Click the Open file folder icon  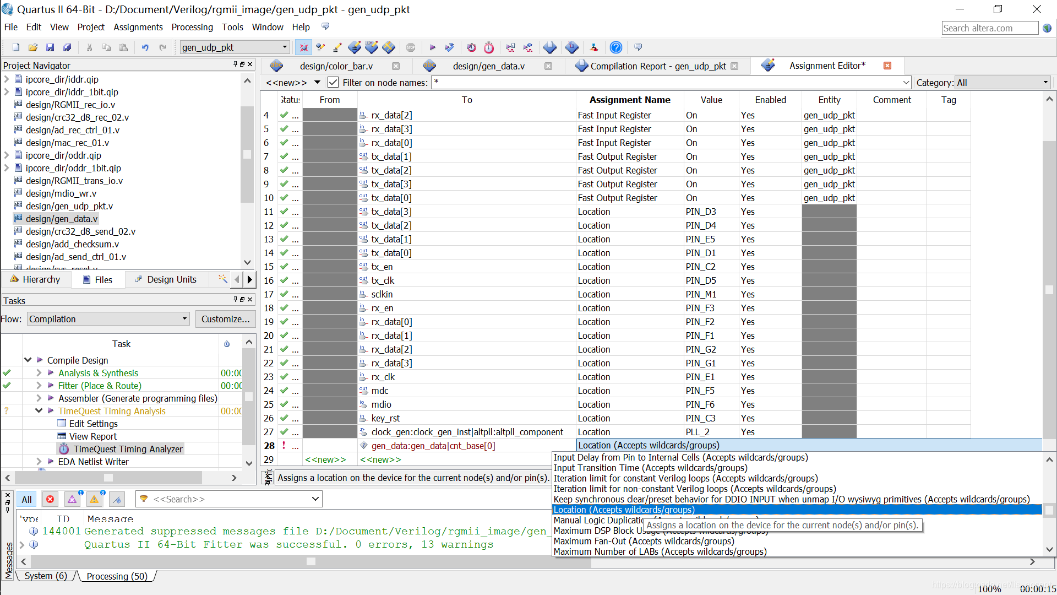click(33, 47)
